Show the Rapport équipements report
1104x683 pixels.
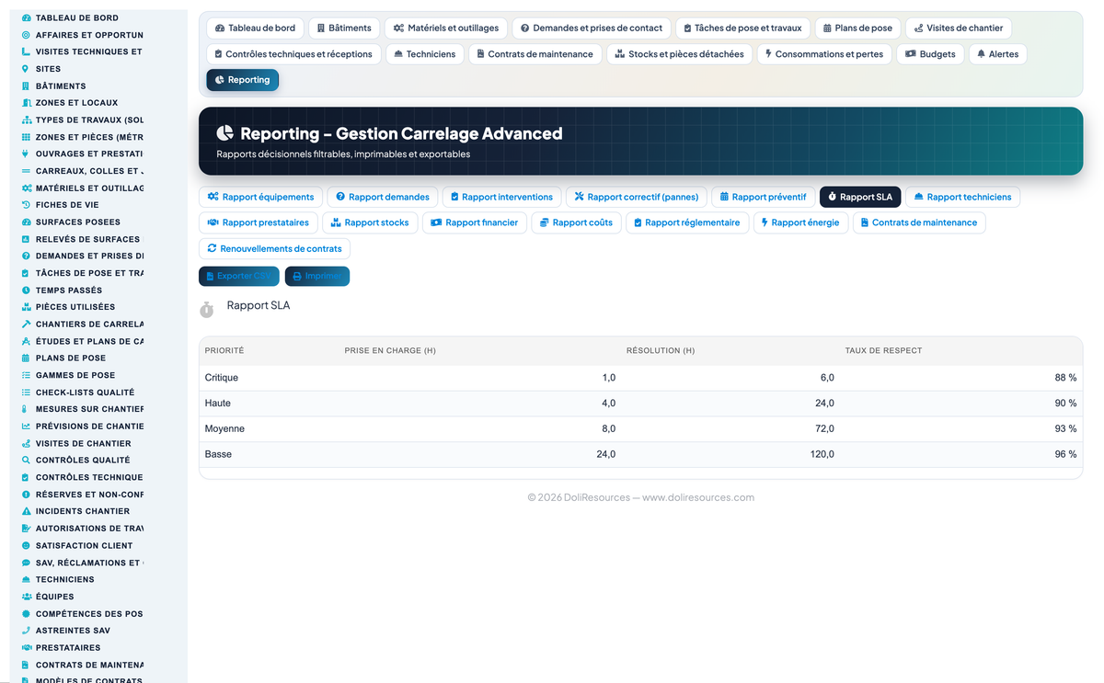click(260, 197)
